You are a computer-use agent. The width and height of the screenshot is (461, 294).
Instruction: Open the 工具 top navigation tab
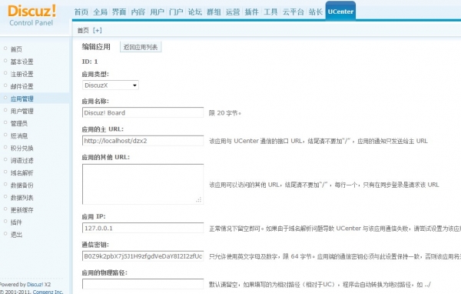pos(270,12)
